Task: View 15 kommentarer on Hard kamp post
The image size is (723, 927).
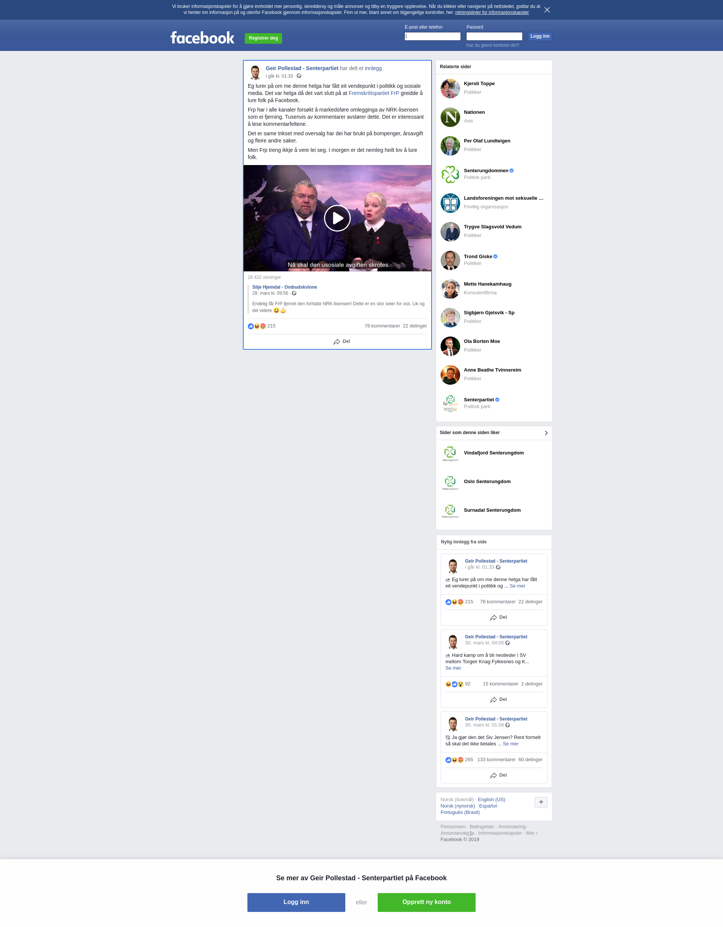Action: [x=500, y=684]
